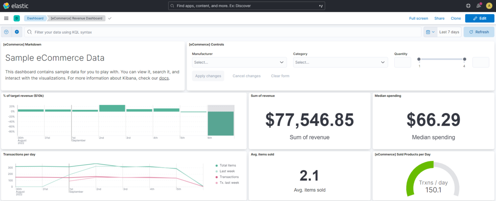
Task: Open the Category select dropdown
Action: [x=341, y=62]
